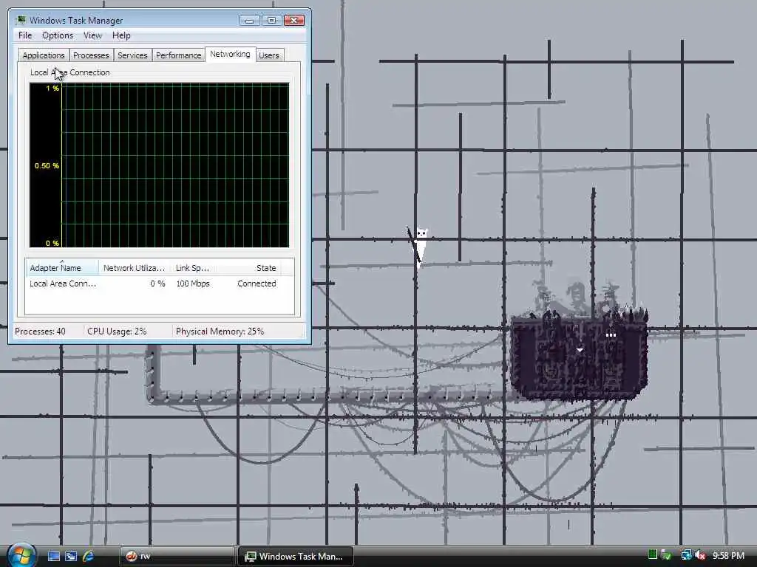Click the 100 Mbps link speed cell
The width and height of the screenshot is (757, 567).
(193, 283)
